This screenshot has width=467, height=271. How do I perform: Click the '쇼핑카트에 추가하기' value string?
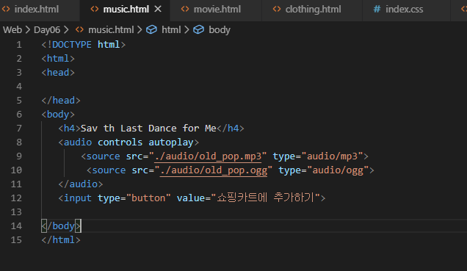tap(265, 198)
